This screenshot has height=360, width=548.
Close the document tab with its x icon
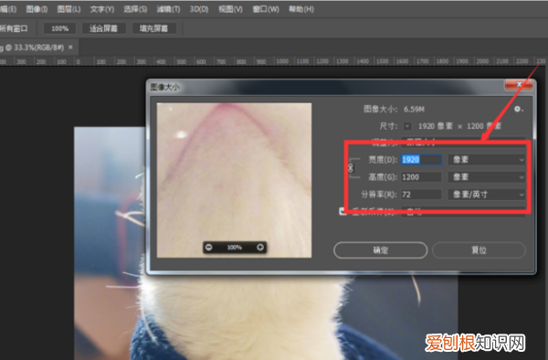click(x=70, y=48)
